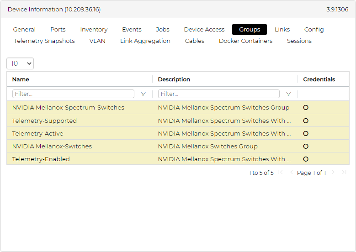Select the Telemetry-Active group row
The width and height of the screenshot is (356, 252).
click(38, 134)
